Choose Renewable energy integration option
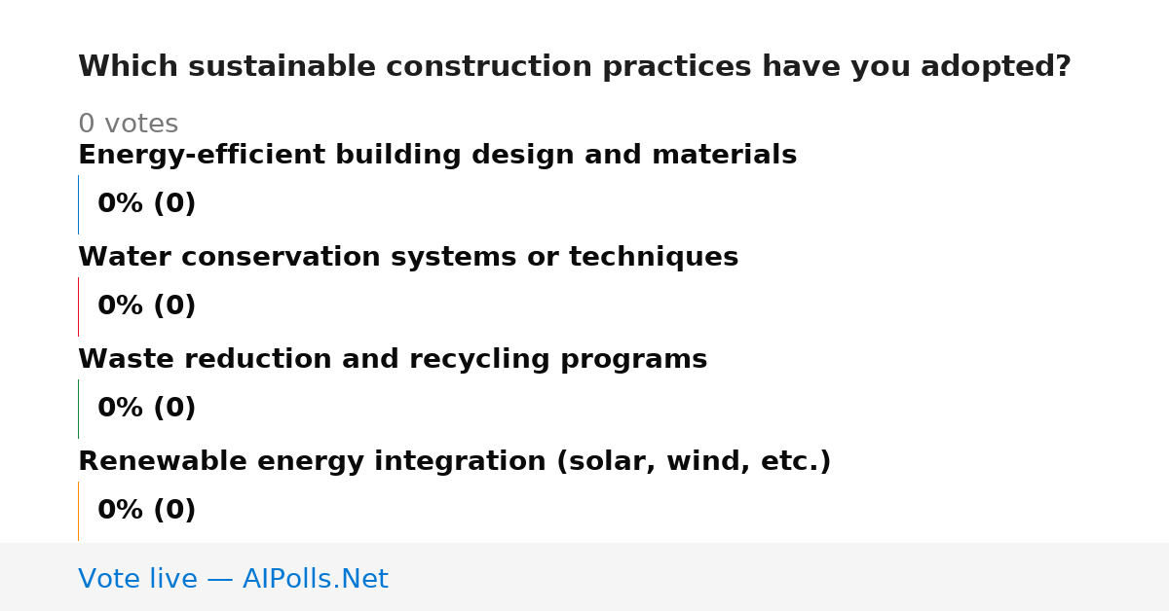The height and width of the screenshot is (611, 1169). pos(455,462)
